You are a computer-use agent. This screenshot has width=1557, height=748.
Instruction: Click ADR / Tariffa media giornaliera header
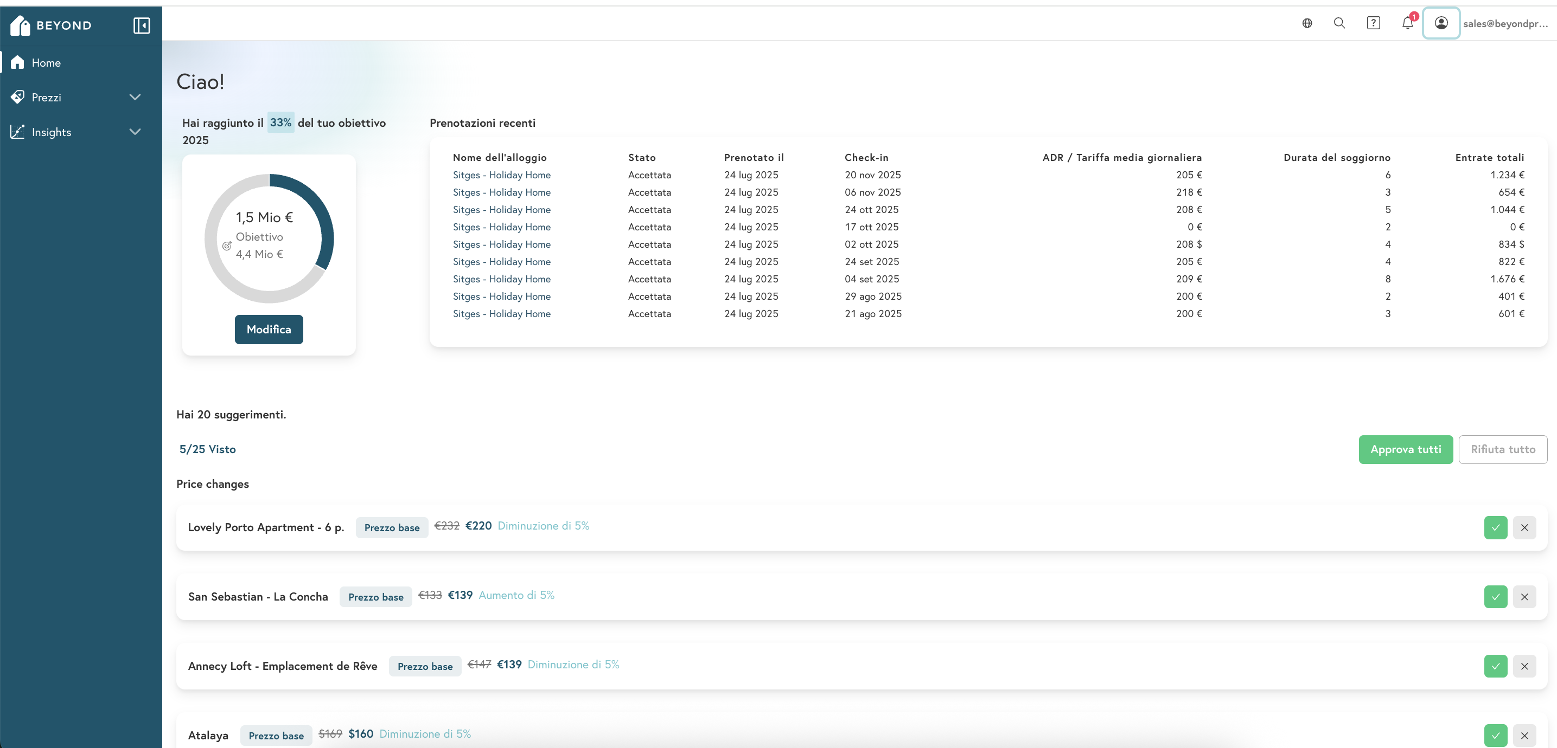pos(1122,157)
